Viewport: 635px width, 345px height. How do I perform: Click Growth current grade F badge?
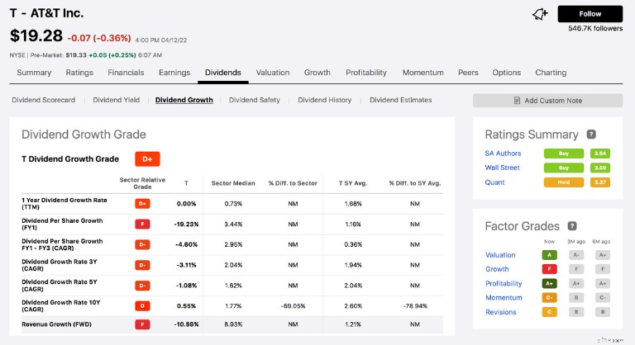click(550, 269)
